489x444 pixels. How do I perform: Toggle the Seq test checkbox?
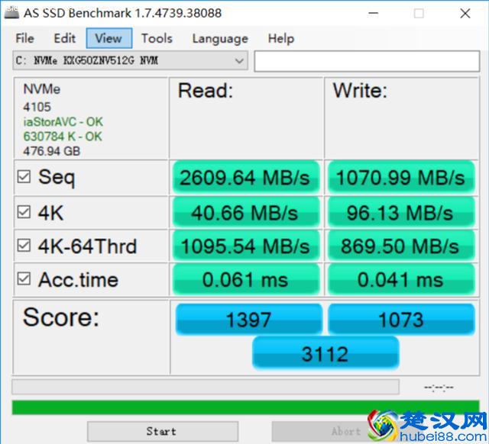click(x=24, y=178)
